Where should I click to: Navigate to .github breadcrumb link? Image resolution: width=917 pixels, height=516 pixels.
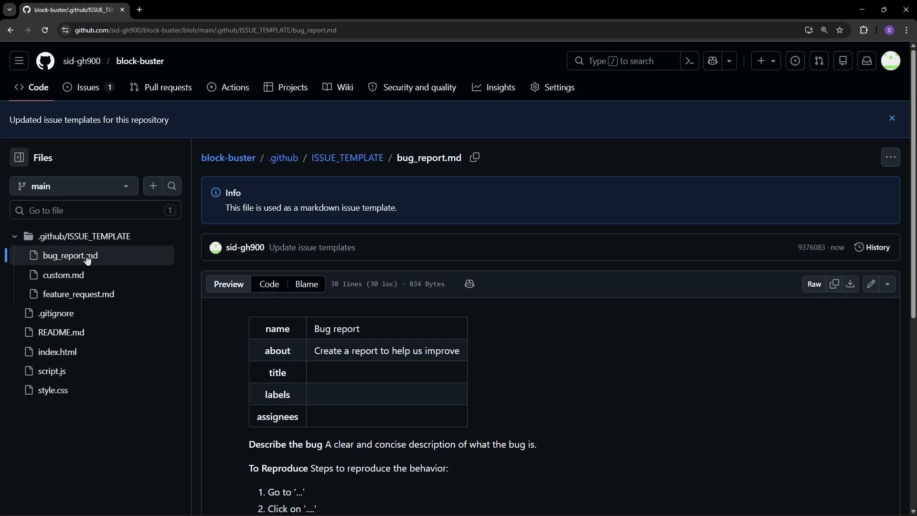click(x=283, y=158)
